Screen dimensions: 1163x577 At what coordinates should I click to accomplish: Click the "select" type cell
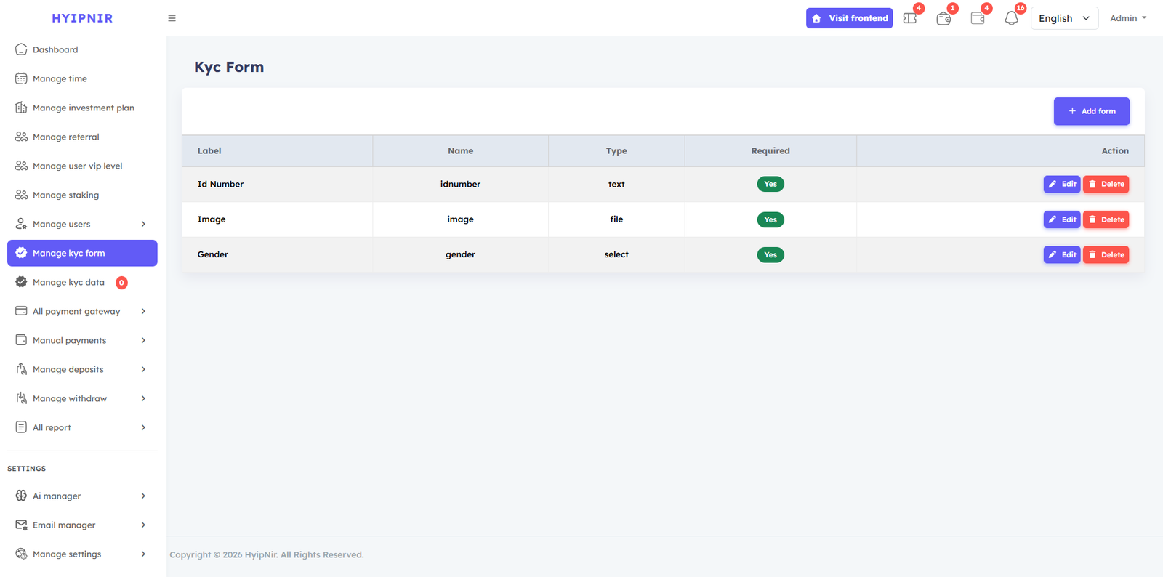(616, 254)
